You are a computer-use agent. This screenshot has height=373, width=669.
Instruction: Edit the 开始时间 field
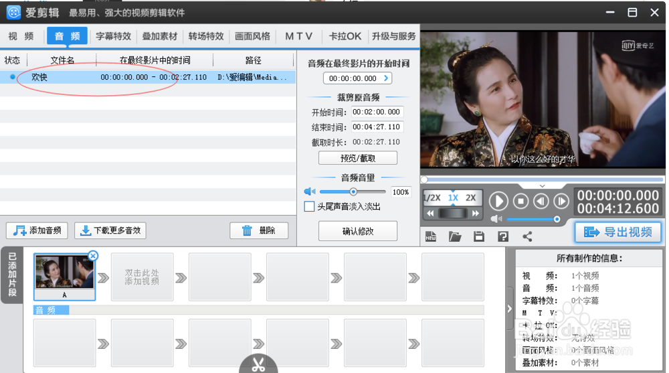coord(377,112)
